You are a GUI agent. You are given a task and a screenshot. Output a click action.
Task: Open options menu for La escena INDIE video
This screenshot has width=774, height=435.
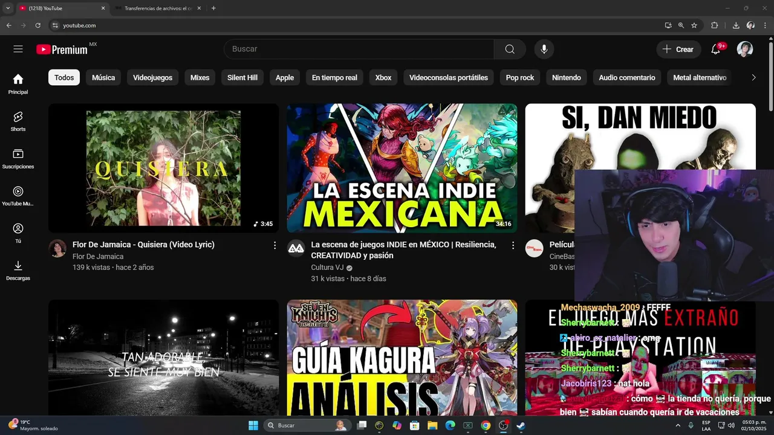(513, 245)
